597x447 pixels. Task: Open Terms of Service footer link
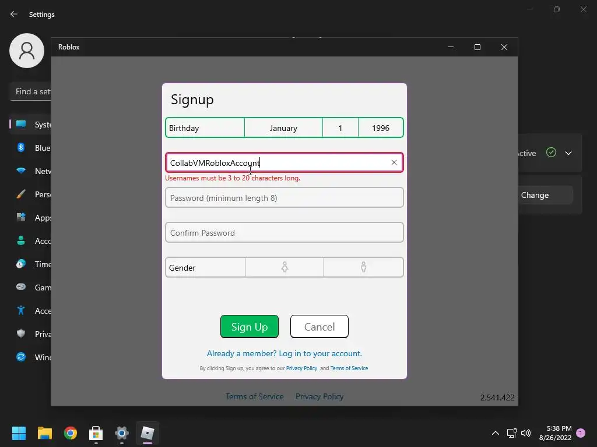255,396
